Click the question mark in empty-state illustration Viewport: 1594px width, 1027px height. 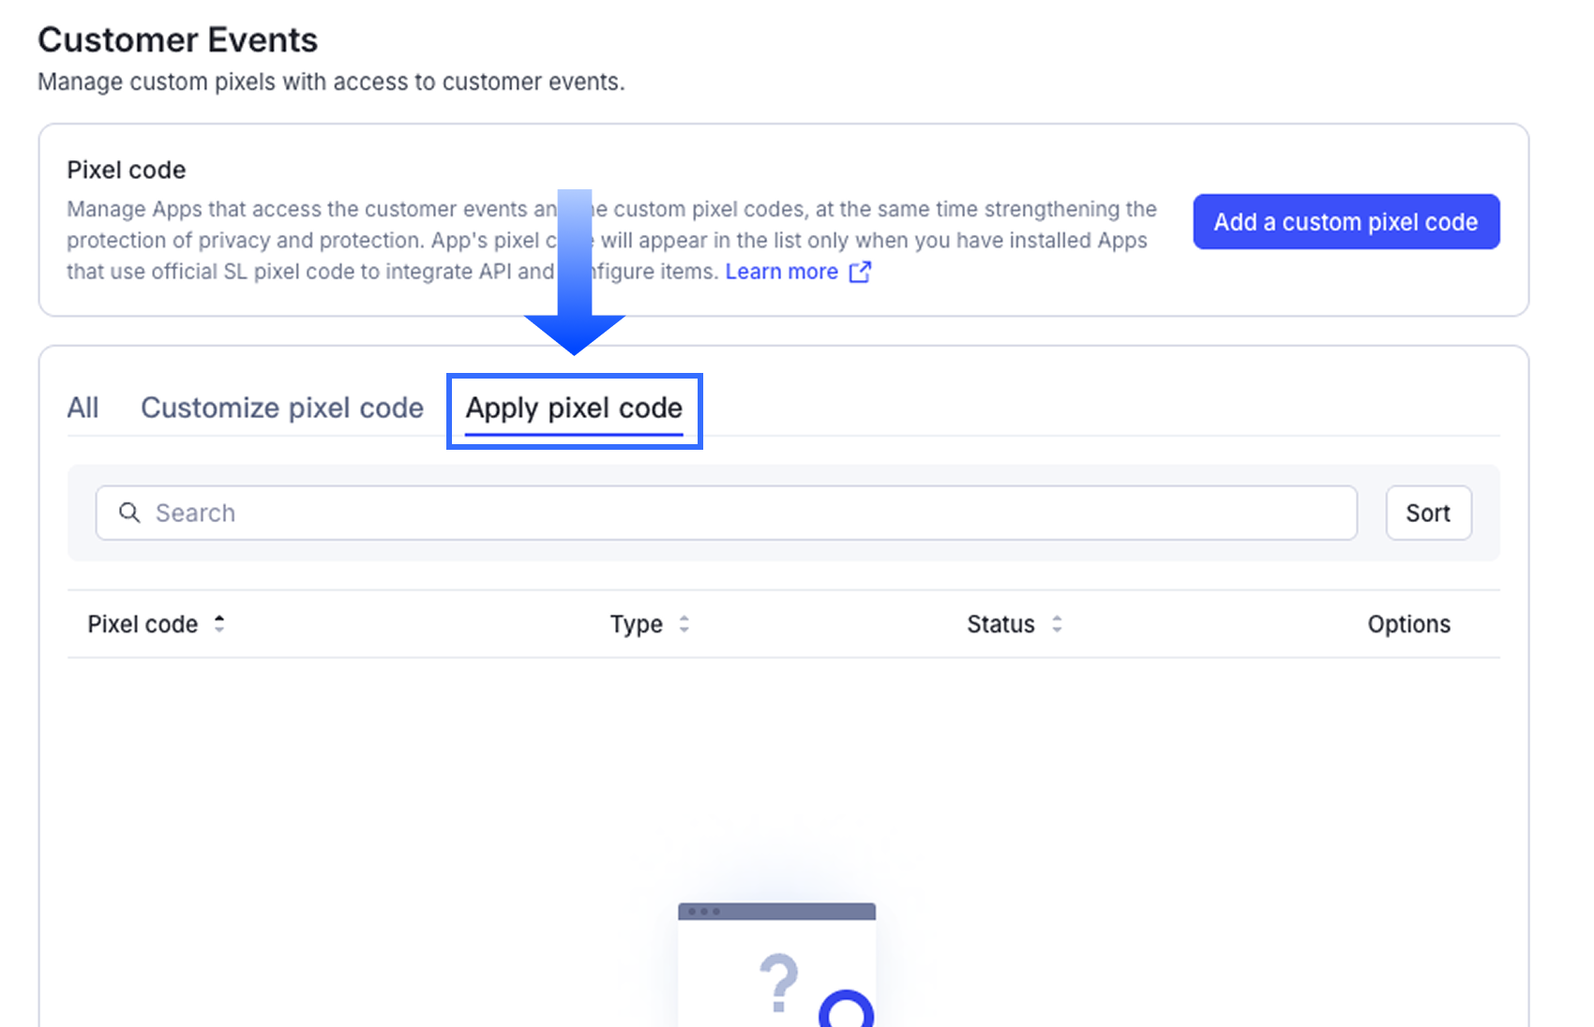coord(778,982)
